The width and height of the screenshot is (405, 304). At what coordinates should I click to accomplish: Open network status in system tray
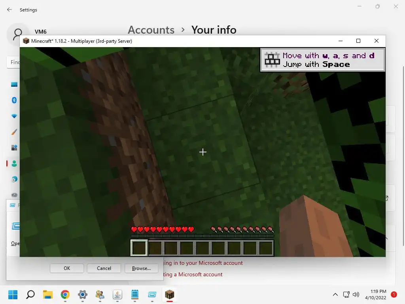click(x=346, y=294)
